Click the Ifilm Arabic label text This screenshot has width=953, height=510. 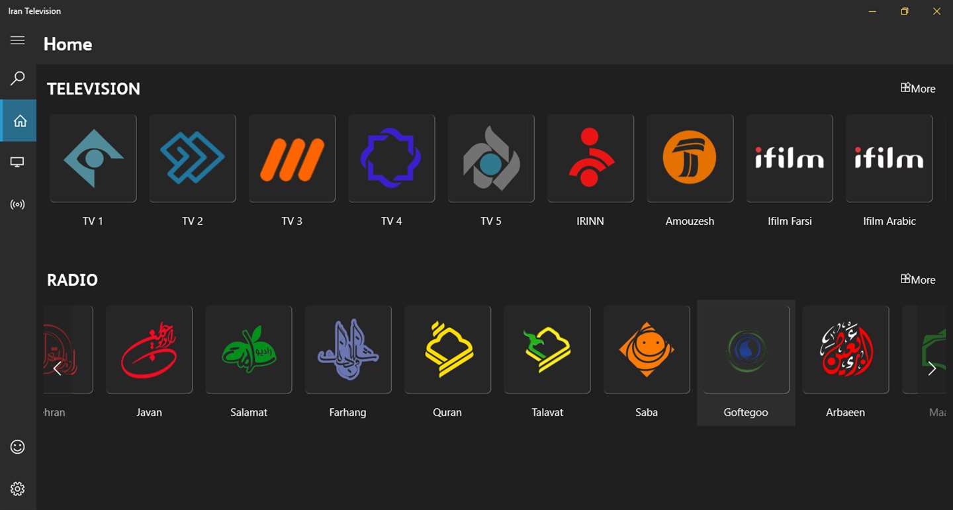pyautogui.click(x=889, y=221)
